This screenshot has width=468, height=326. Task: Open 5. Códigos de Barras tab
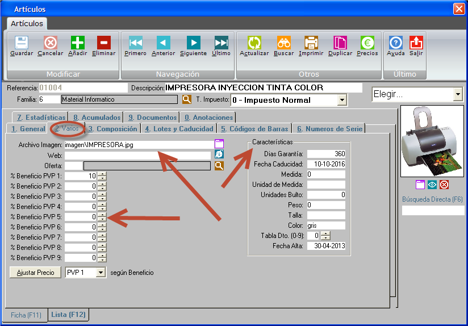tap(254, 129)
